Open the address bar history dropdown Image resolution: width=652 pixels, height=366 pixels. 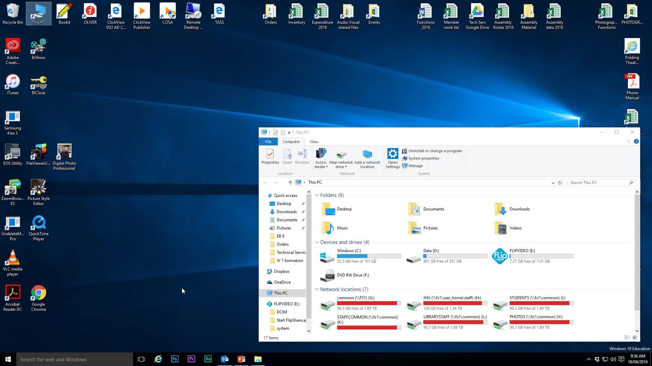[553, 183]
